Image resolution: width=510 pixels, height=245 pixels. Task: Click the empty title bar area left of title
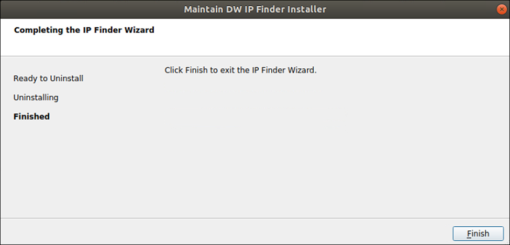pos(91,9)
